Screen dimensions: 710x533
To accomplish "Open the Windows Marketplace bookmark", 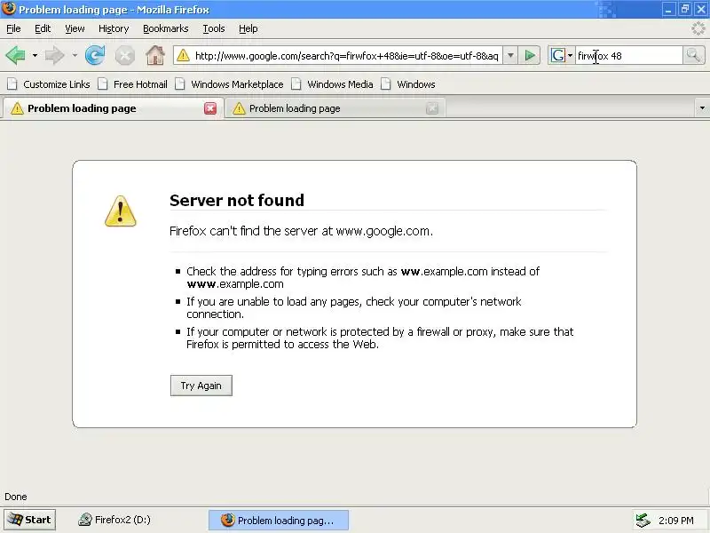I will 229,84.
